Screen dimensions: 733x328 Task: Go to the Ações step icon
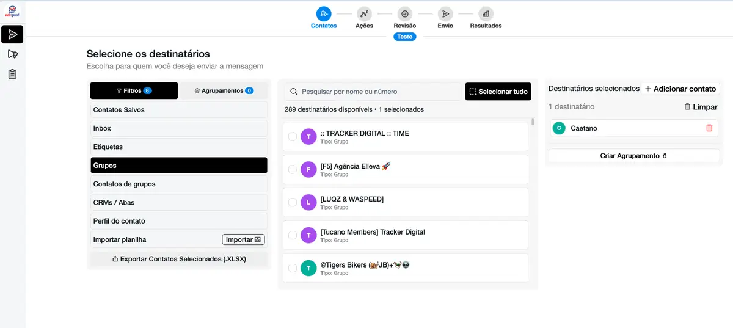(364, 13)
